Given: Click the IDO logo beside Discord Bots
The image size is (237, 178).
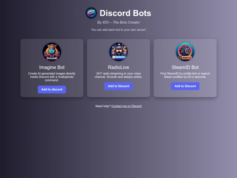Looking at the screenshot, I should 91,13.
